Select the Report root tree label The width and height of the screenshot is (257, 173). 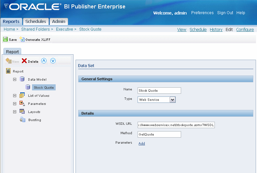tap(18, 71)
